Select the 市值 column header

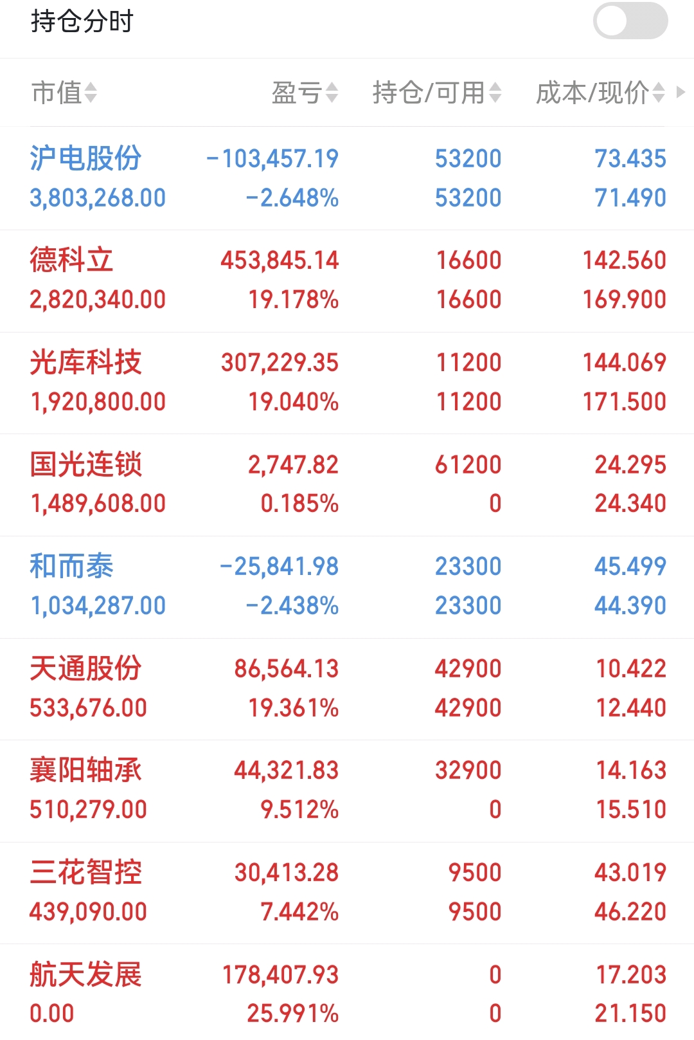[x=57, y=93]
